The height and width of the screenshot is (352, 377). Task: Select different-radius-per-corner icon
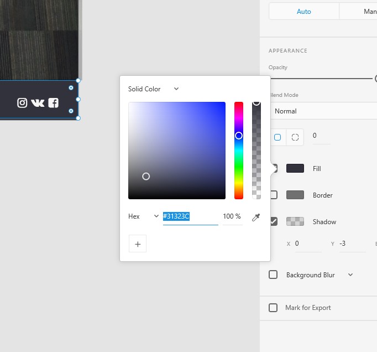tap(295, 137)
